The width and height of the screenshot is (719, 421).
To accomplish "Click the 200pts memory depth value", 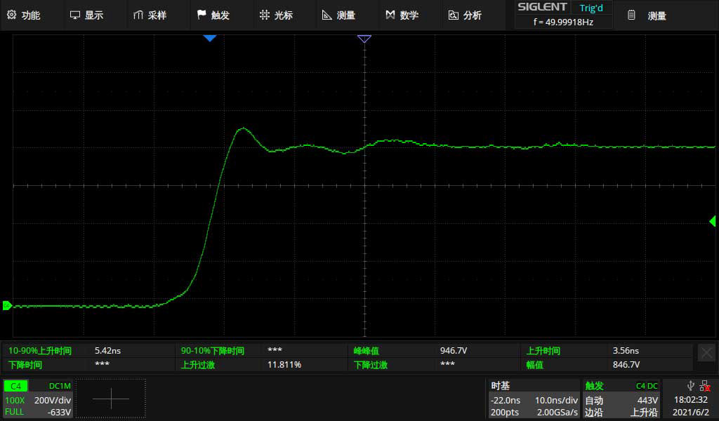I will (504, 413).
